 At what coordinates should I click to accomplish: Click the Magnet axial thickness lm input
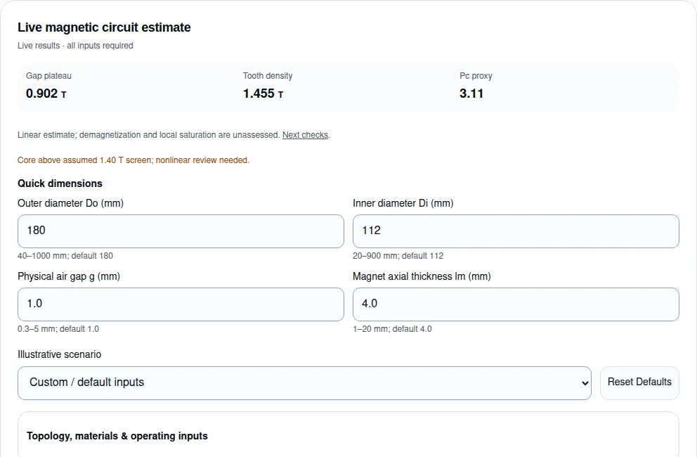(516, 304)
